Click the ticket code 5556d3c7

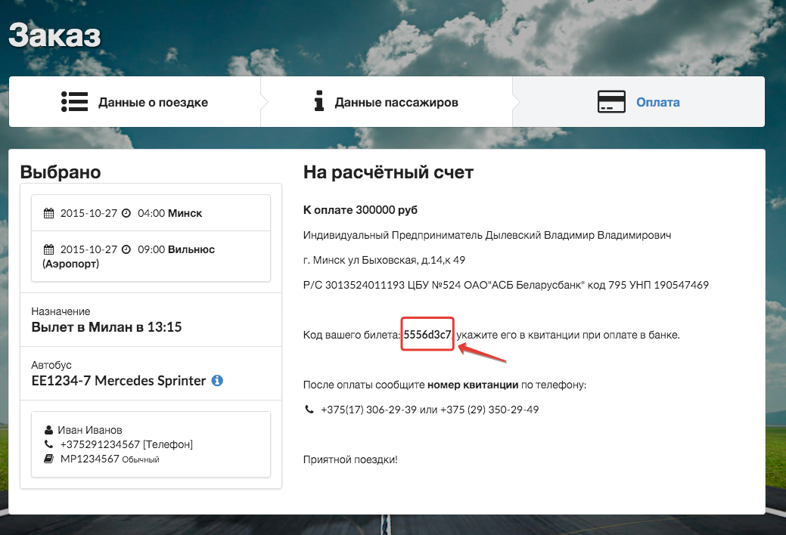click(x=427, y=335)
